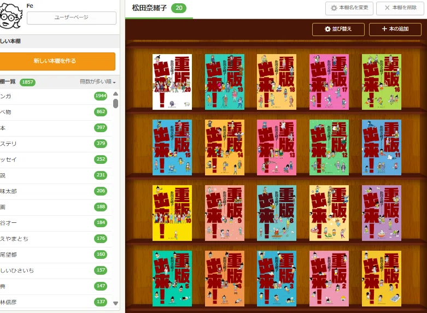This screenshot has width=427, height=313.
Task: Select the えやまとち shelf with 176 books
Action: (56, 239)
